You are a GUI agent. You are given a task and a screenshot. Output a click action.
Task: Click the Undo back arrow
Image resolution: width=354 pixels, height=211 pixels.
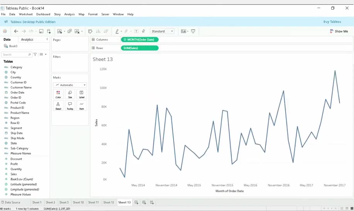16,31
